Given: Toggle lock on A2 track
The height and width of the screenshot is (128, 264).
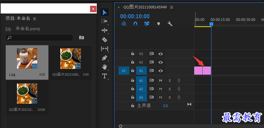Looking at the screenshot, I should [133, 89].
